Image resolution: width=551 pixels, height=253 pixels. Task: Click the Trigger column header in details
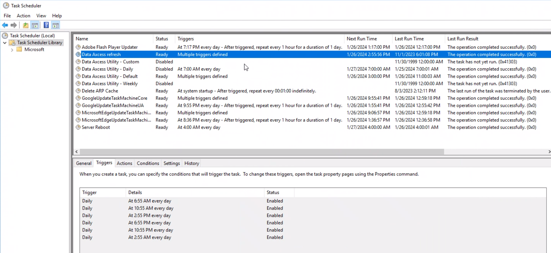click(103, 192)
